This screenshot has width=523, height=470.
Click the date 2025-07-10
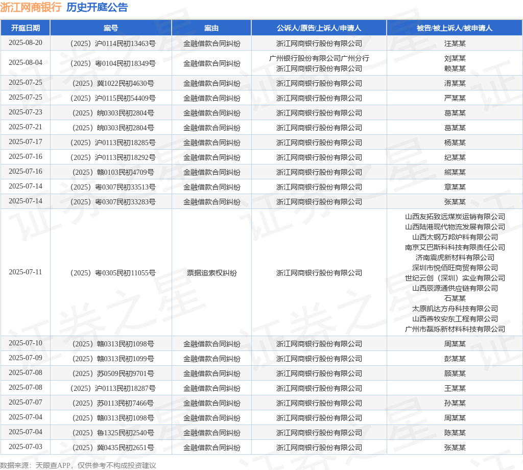[x=26, y=343]
